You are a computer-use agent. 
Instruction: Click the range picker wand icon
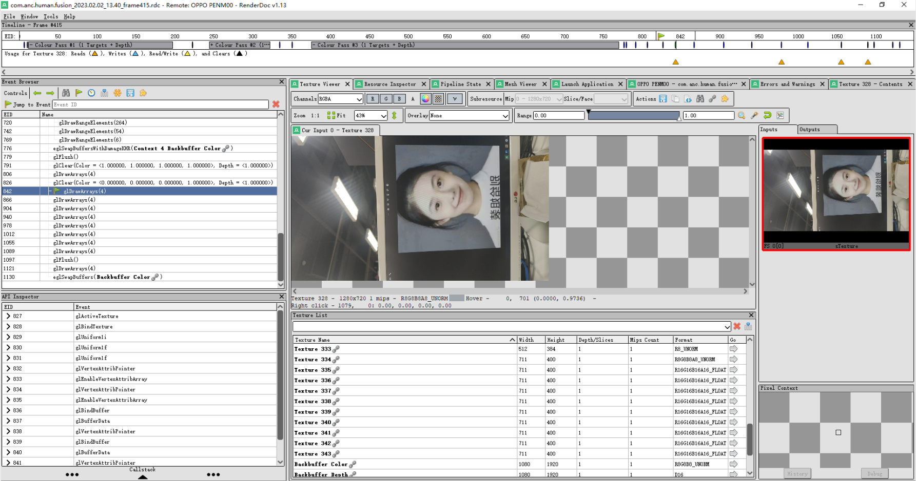coord(754,115)
